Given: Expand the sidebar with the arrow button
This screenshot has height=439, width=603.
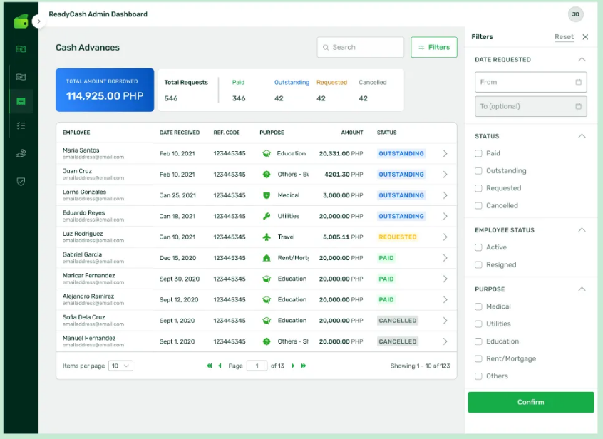Looking at the screenshot, I should click(x=38, y=21).
